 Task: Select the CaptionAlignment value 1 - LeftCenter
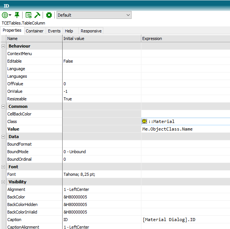(x=102, y=227)
